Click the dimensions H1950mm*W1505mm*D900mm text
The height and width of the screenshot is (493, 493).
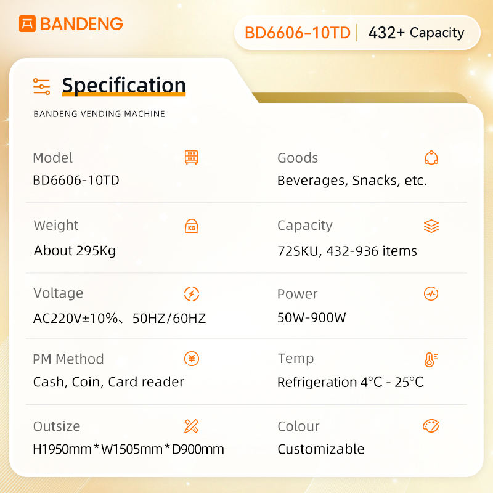(128, 449)
